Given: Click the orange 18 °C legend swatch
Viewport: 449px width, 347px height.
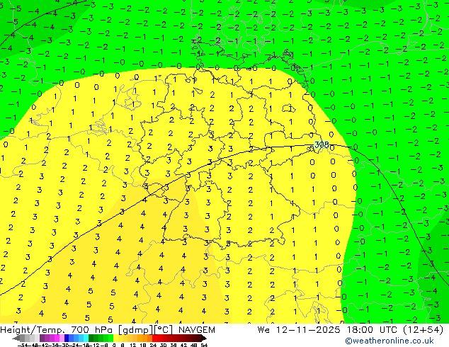Looking at the screenshot, I should click(x=144, y=338).
